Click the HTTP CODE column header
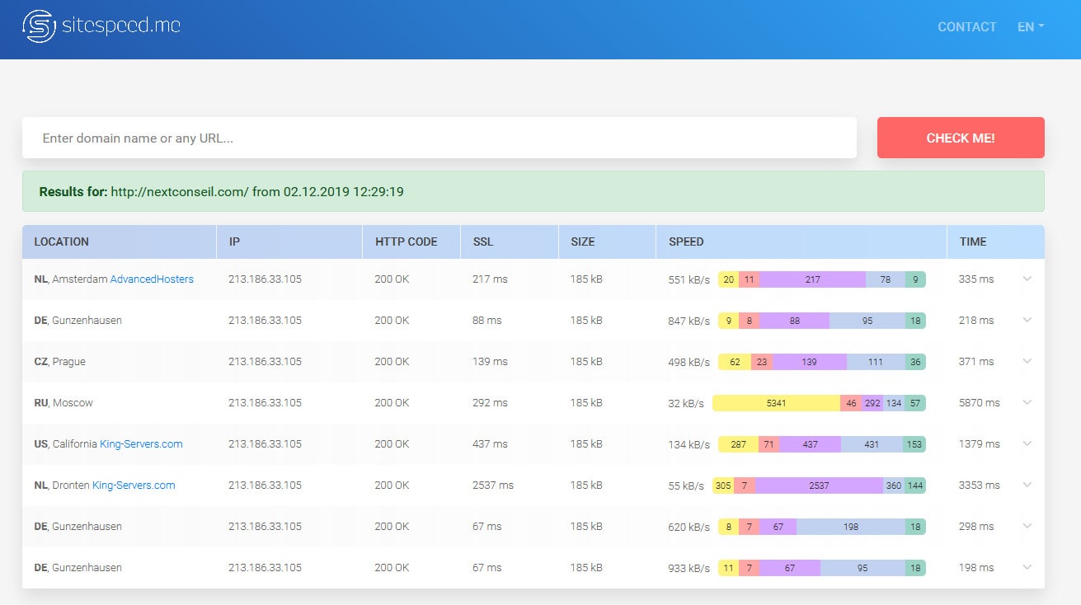 (411, 242)
